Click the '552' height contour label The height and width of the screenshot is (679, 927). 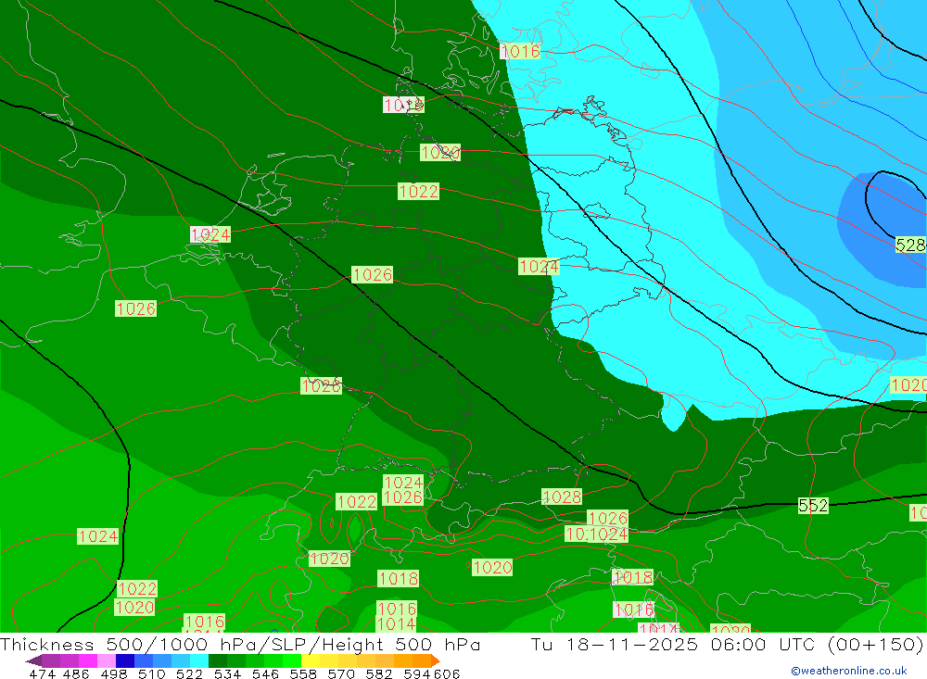(813, 505)
